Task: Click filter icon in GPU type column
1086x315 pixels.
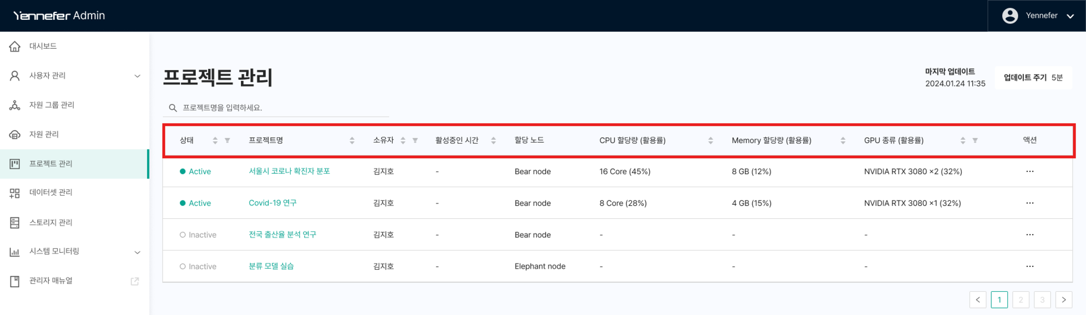Action: (975, 141)
